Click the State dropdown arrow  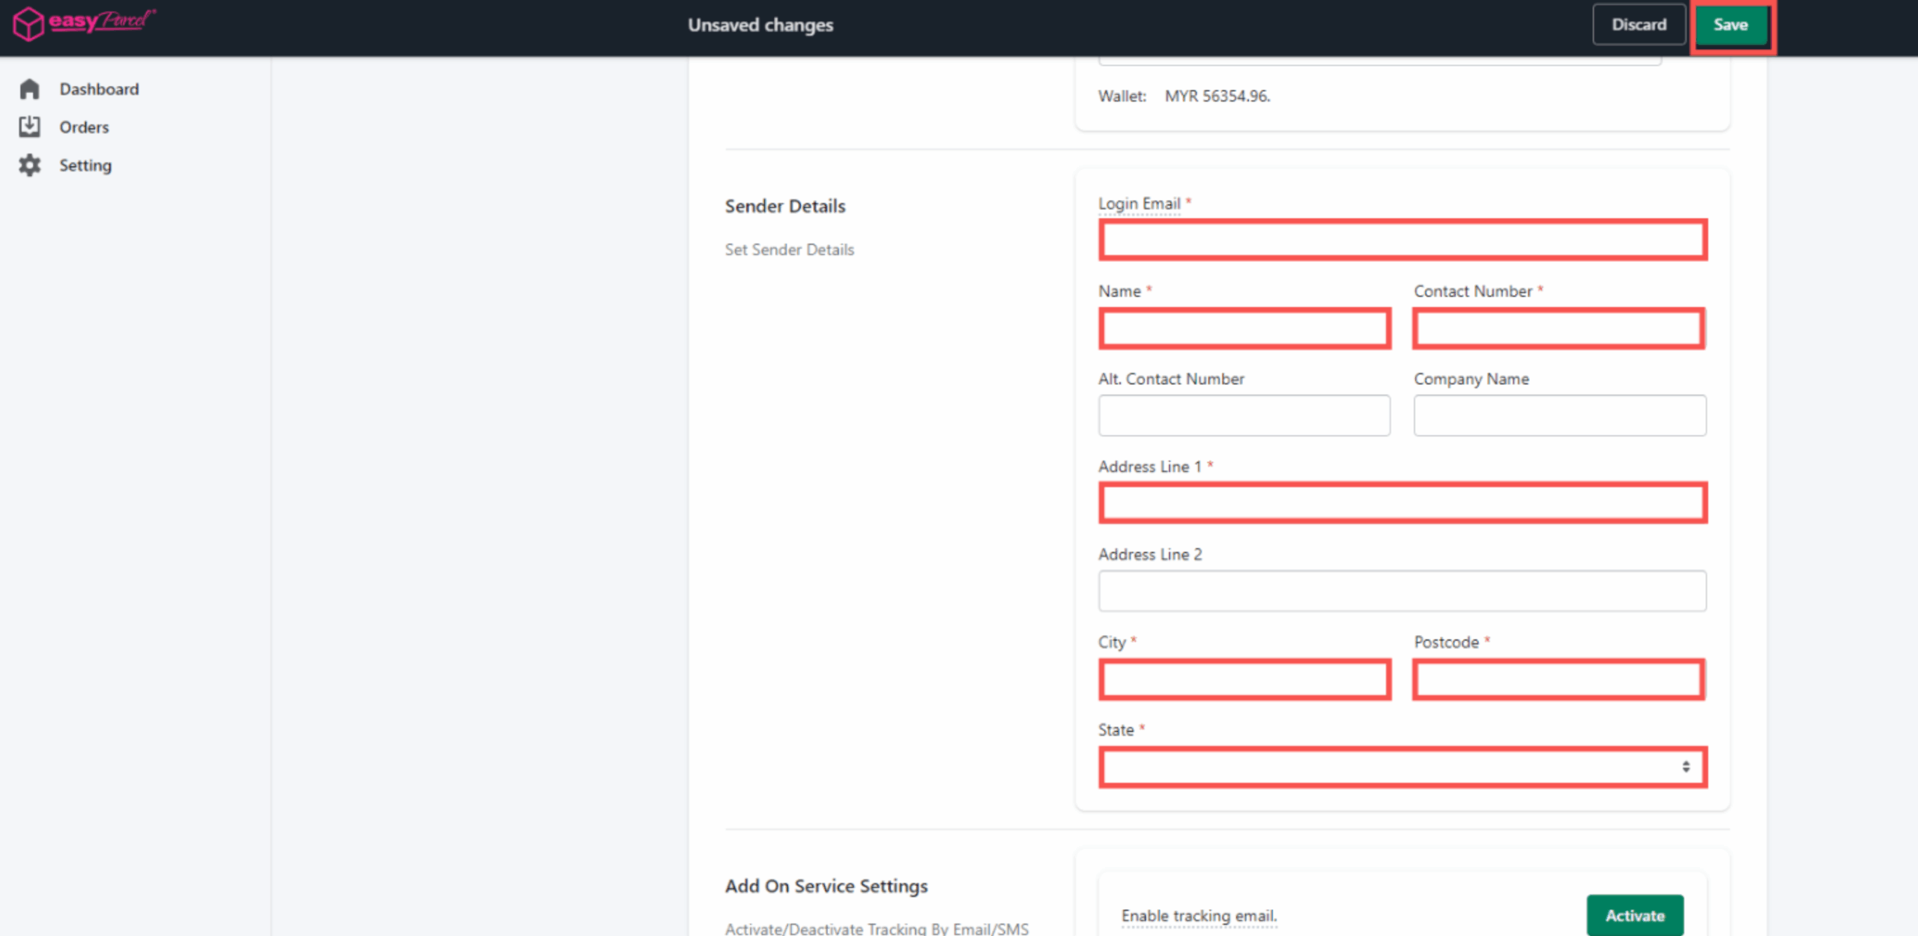click(1686, 767)
